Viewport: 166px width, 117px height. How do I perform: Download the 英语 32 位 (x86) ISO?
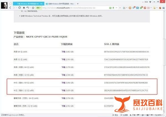[63, 59]
